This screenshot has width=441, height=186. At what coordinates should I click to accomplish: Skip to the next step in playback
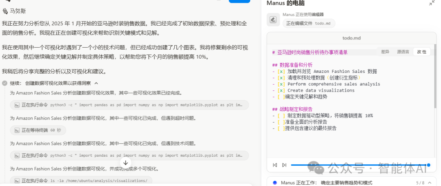(284, 165)
